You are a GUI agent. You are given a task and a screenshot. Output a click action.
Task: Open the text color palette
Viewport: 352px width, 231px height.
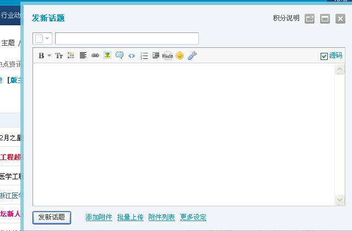point(71,56)
